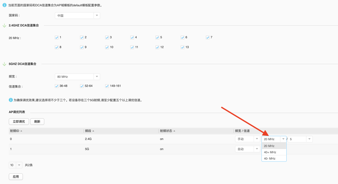Toggle channel 9 checkbox
This screenshot has width=338, height=184.
pyautogui.click(x=82, y=47)
